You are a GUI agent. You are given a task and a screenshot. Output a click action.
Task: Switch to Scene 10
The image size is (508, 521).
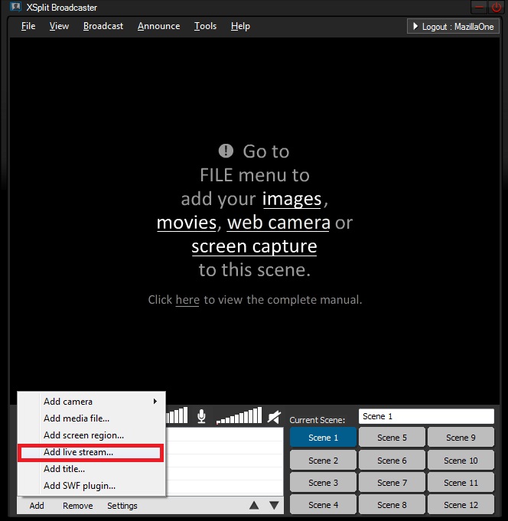point(461,461)
